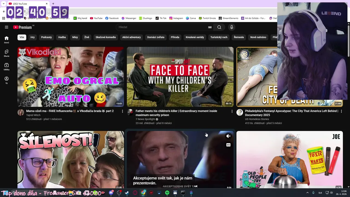Open the StreamElements bookmark
Screen dimensions: 350x197
228,18
